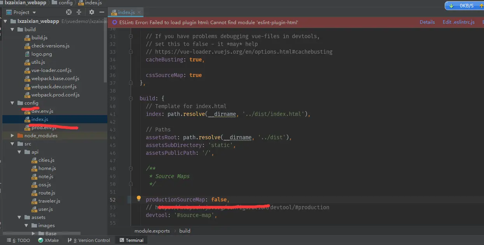This screenshot has width=484, height=245.
Task: Click config in top navigation path
Action: pos(62,3)
